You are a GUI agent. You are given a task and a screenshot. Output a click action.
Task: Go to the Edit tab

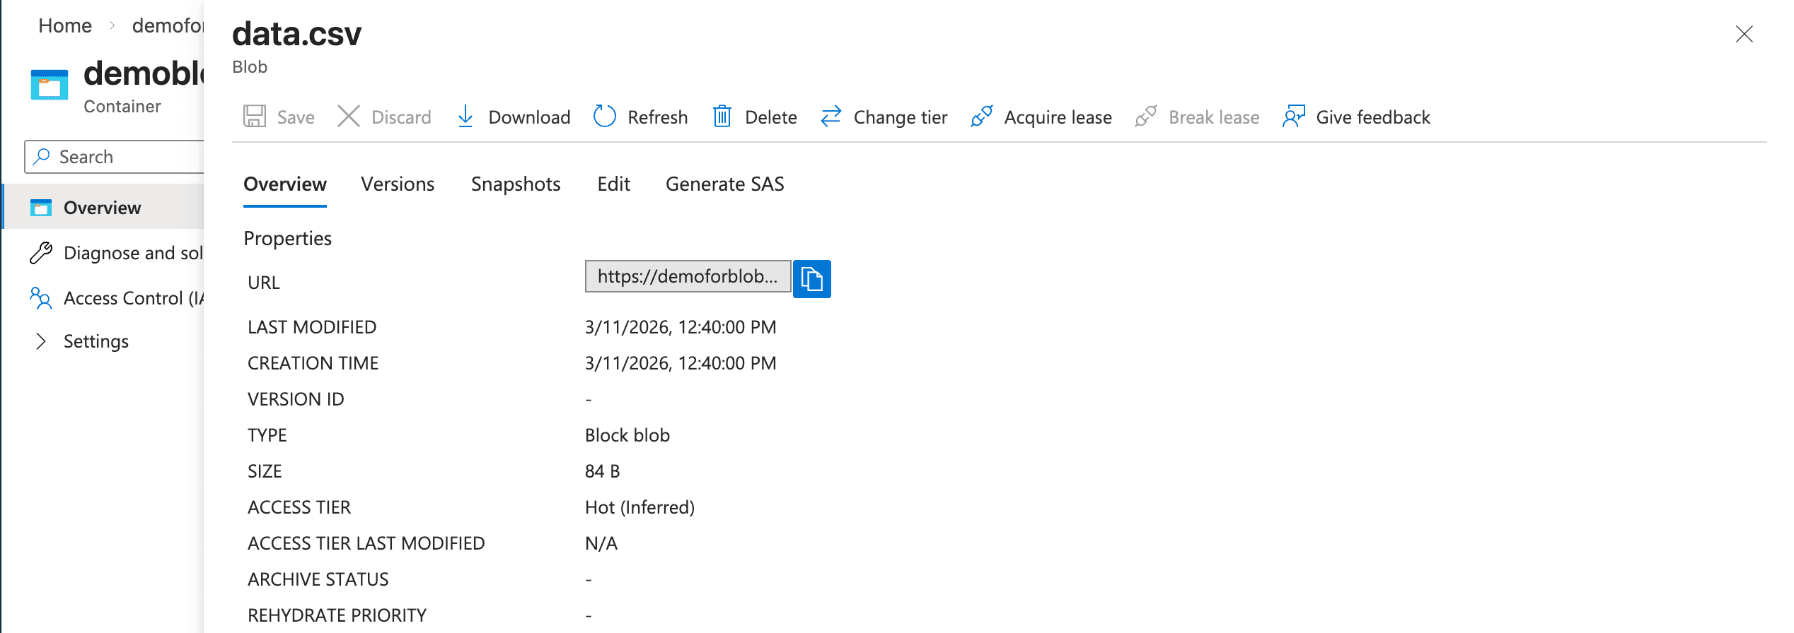(x=613, y=184)
